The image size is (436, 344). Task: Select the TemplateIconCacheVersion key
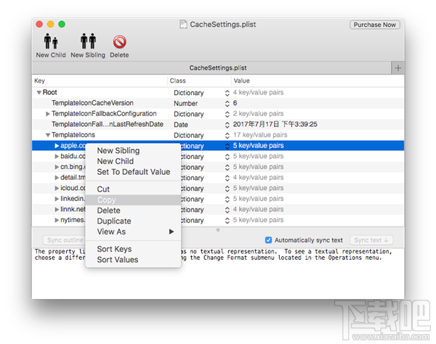click(x=92, y=103)
